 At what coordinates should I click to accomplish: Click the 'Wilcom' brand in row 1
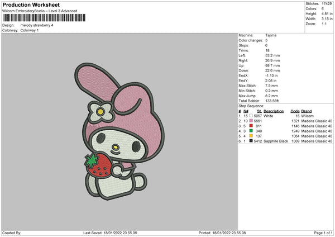[307, 116]
